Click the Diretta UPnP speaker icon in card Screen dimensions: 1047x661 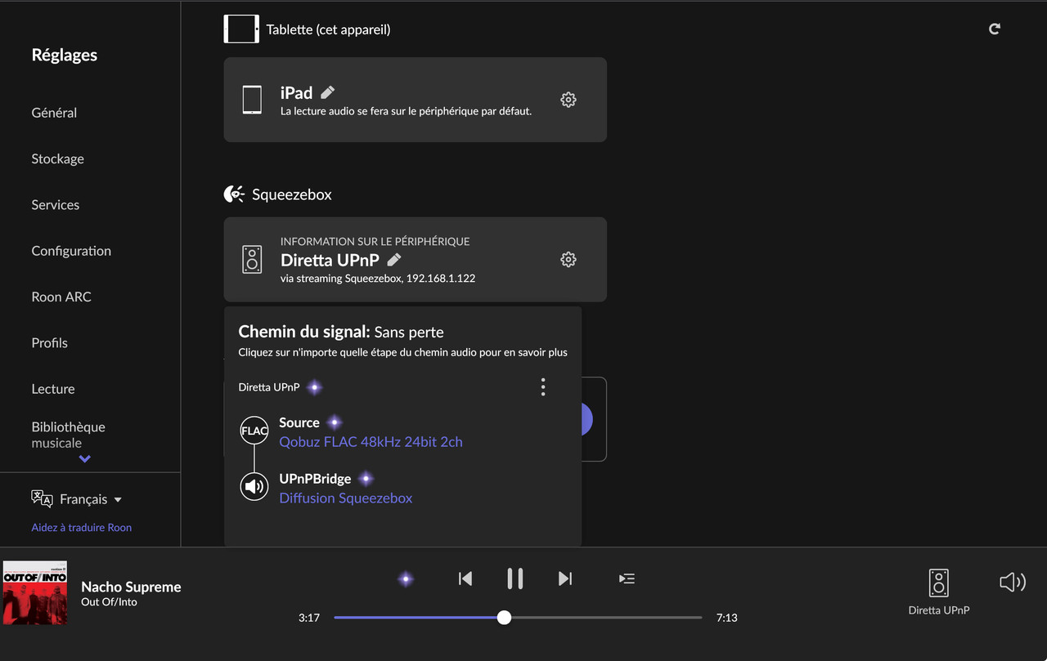(252, 259)
